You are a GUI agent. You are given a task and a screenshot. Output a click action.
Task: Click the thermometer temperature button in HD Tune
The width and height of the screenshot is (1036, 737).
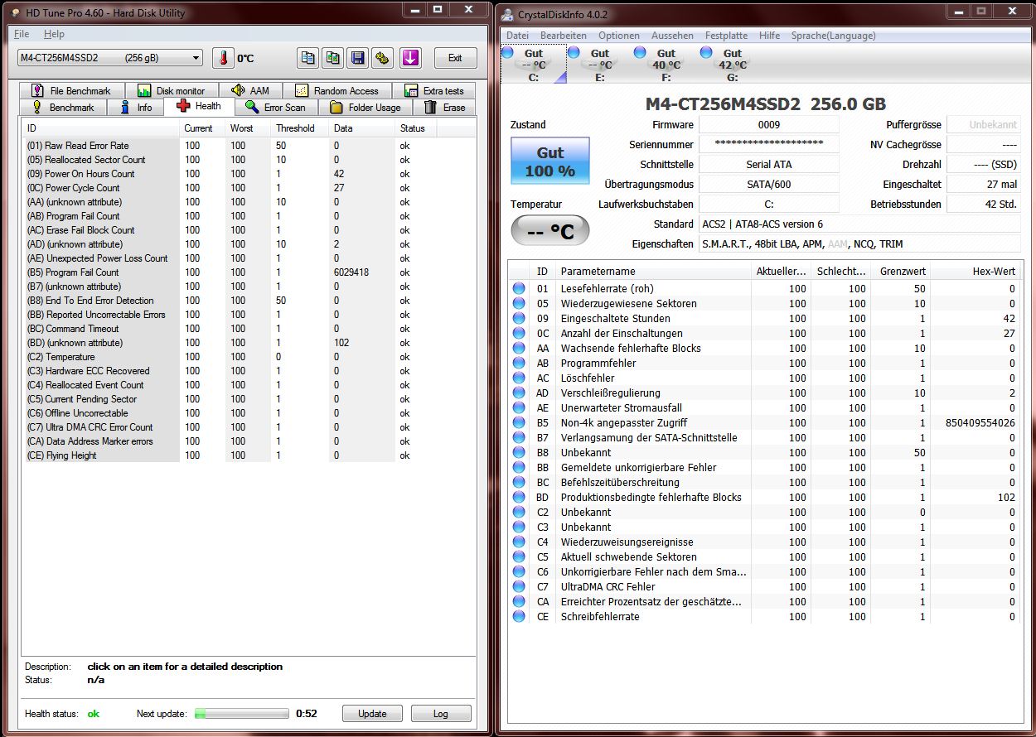click(223, 58)
